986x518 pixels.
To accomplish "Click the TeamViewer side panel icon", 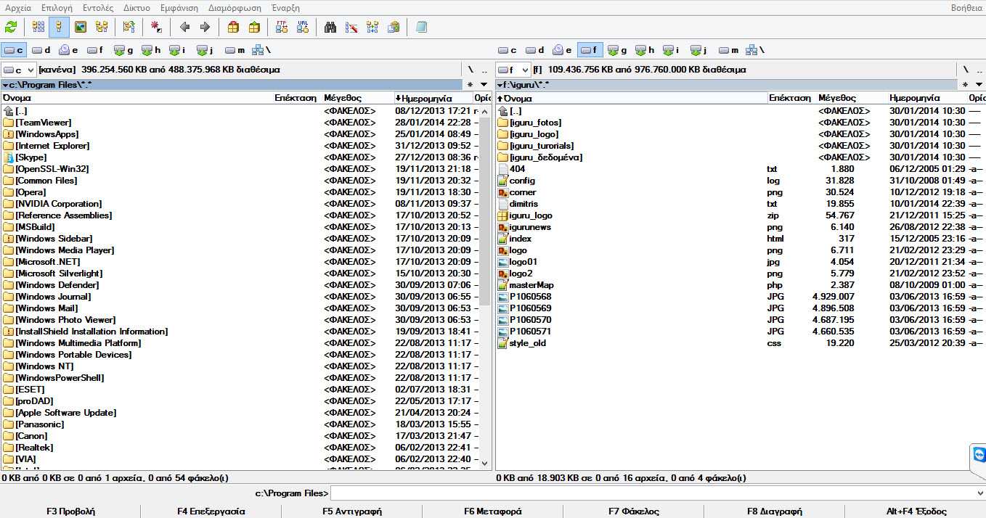I will click(979, 456).
